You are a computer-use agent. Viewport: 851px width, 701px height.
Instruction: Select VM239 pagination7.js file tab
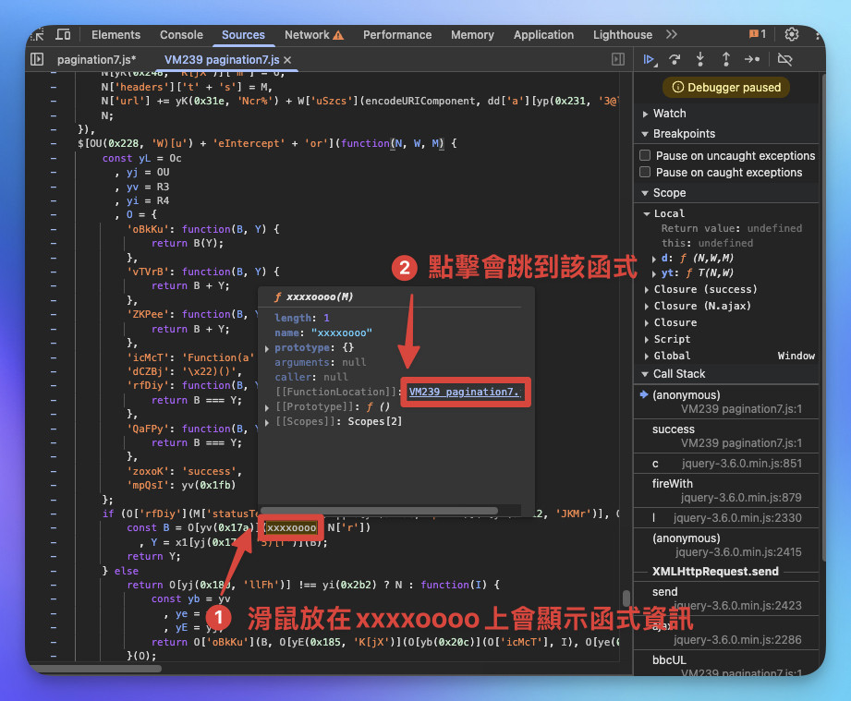point(222,60)
